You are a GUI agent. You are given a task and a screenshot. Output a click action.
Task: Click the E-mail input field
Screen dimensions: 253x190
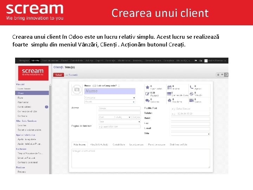[190, 129]
